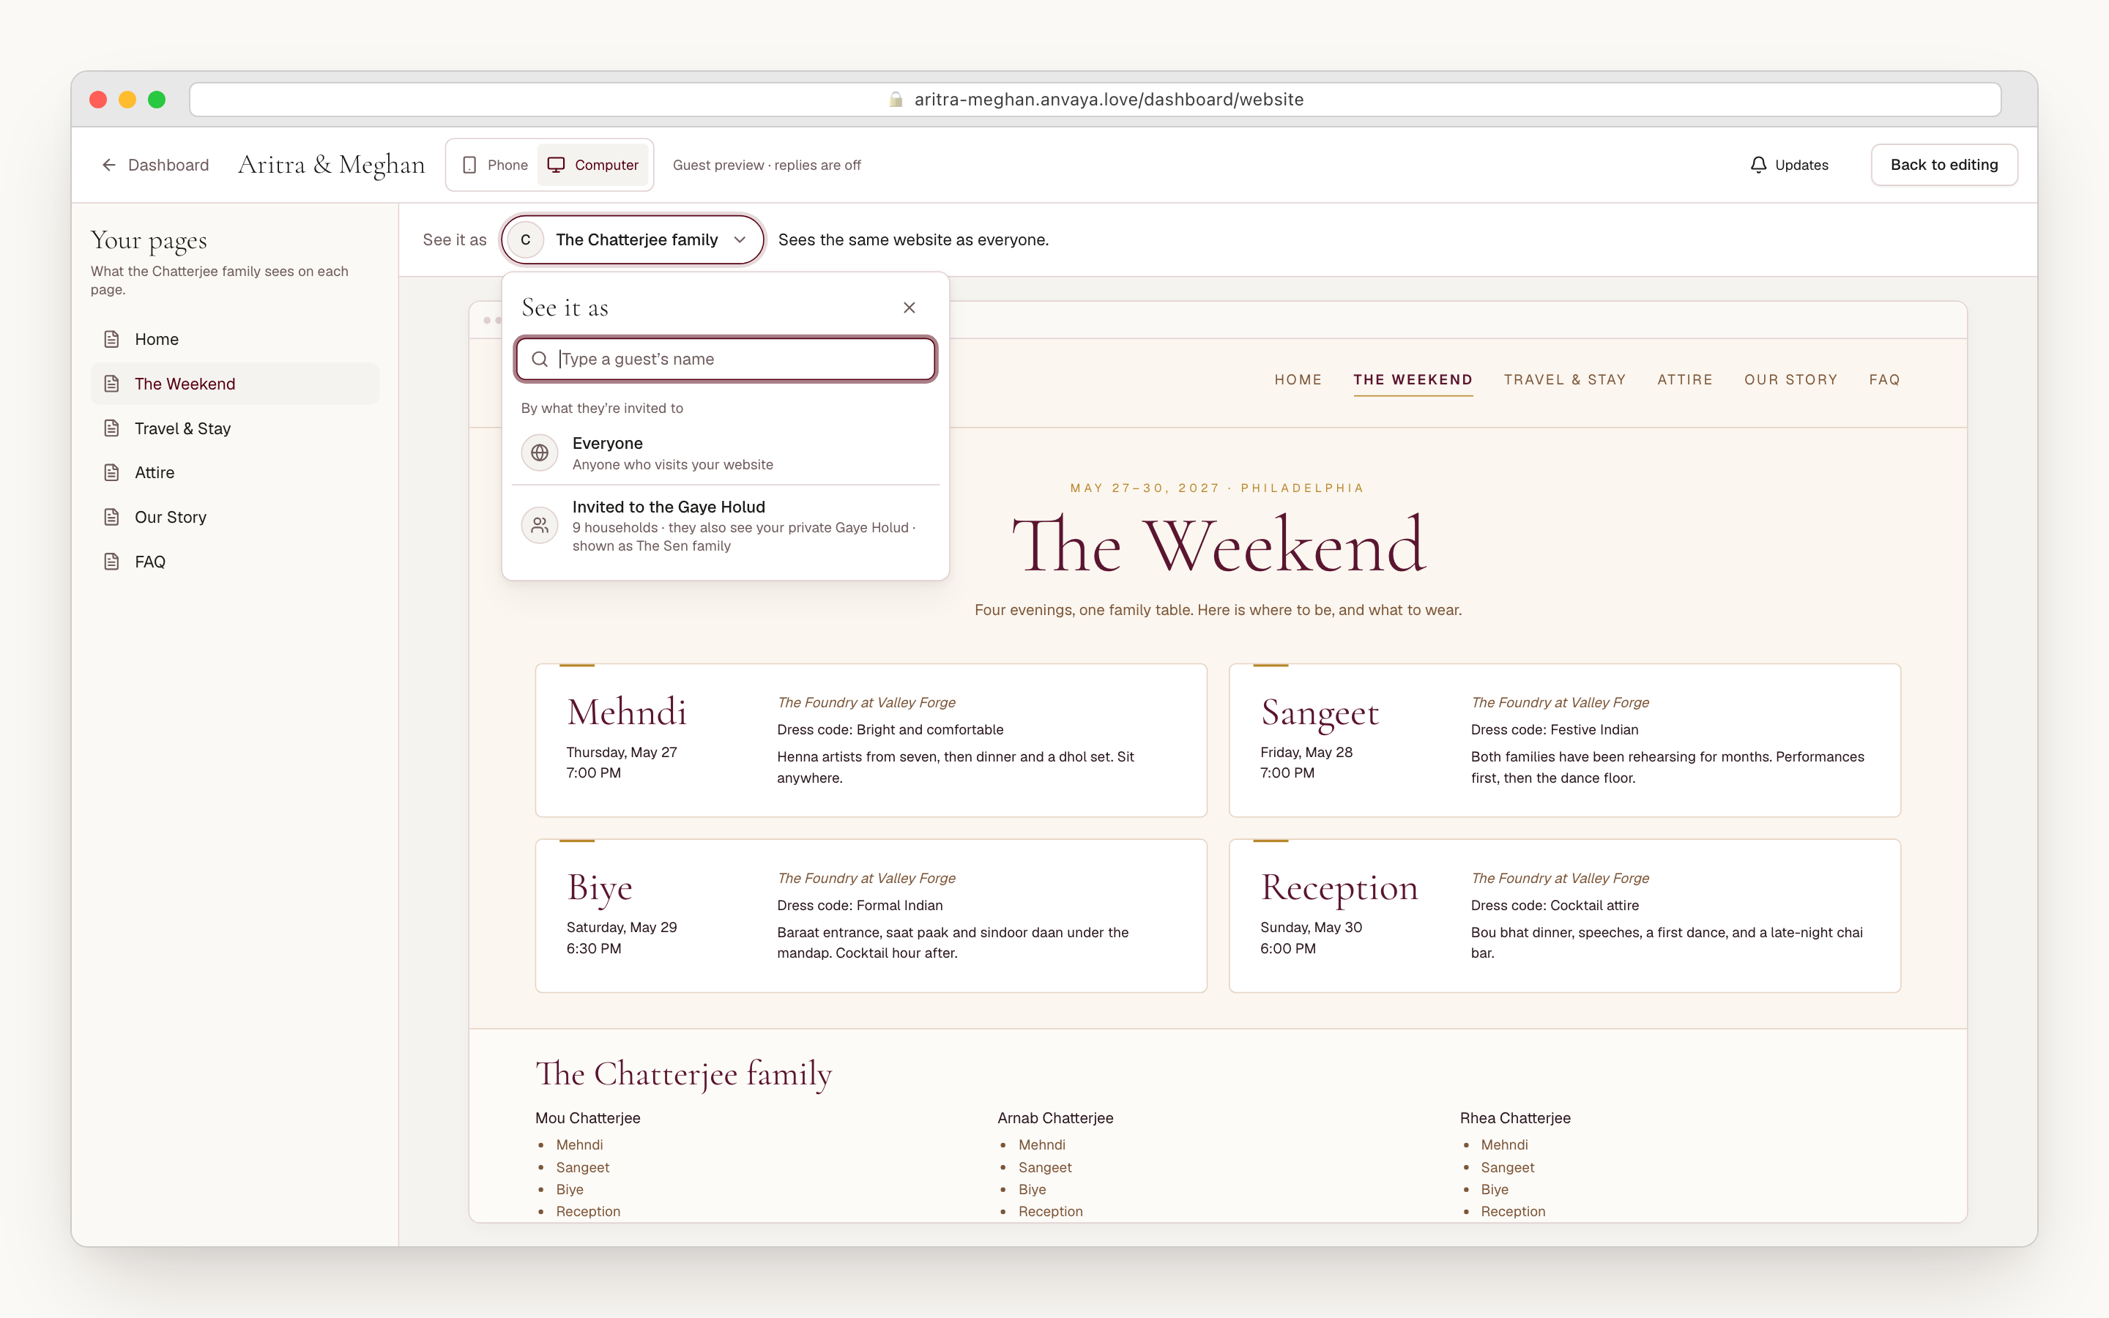Image resolution: width=2109 pixels, height=1318 pixels.
Task: Open Updates in the top bar
Action: (x=1788, y=165)
